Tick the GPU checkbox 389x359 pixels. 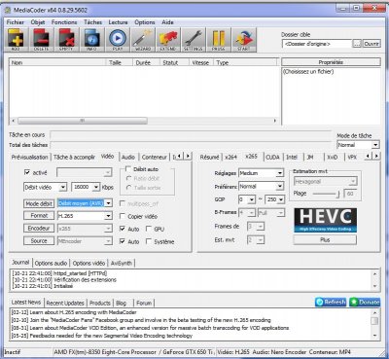[x=149, y=229]
